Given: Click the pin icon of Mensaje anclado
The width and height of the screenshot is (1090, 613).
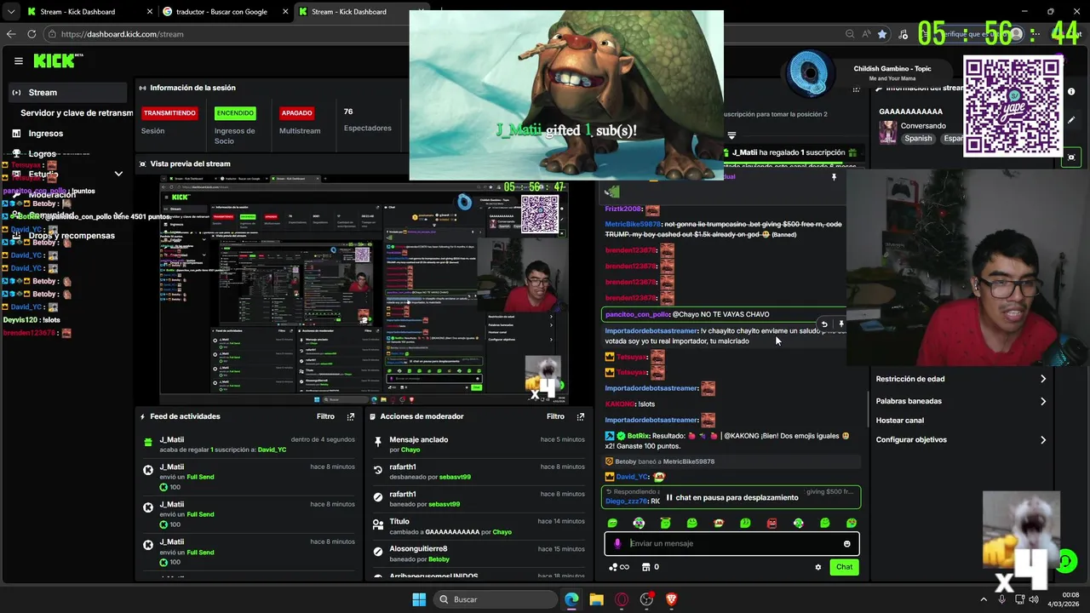Looking at the screenshot, I should coord(379,444).
